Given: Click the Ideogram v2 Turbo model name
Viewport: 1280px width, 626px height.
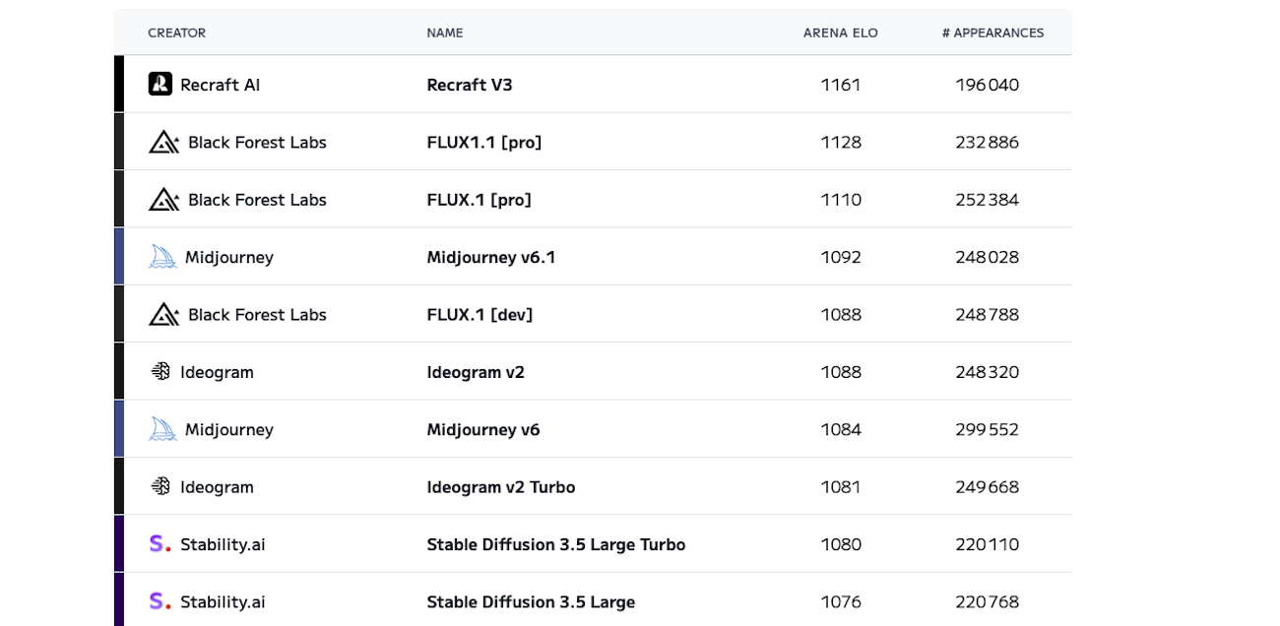Looking at the screenshot, I should pos(501,487).
